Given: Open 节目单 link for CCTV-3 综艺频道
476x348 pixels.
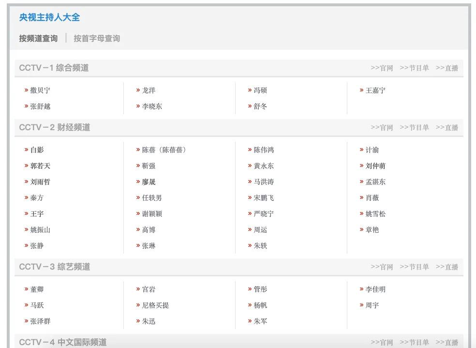Looking at the screenshot, I should point(414,267).
